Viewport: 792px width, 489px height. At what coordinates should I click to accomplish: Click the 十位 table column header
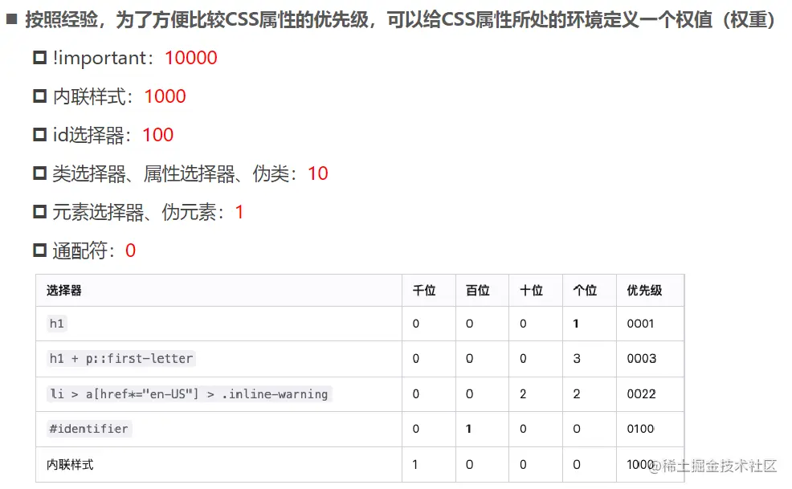[x=532, y=291]
